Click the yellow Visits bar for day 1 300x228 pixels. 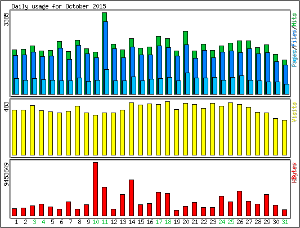pos(14,132)
